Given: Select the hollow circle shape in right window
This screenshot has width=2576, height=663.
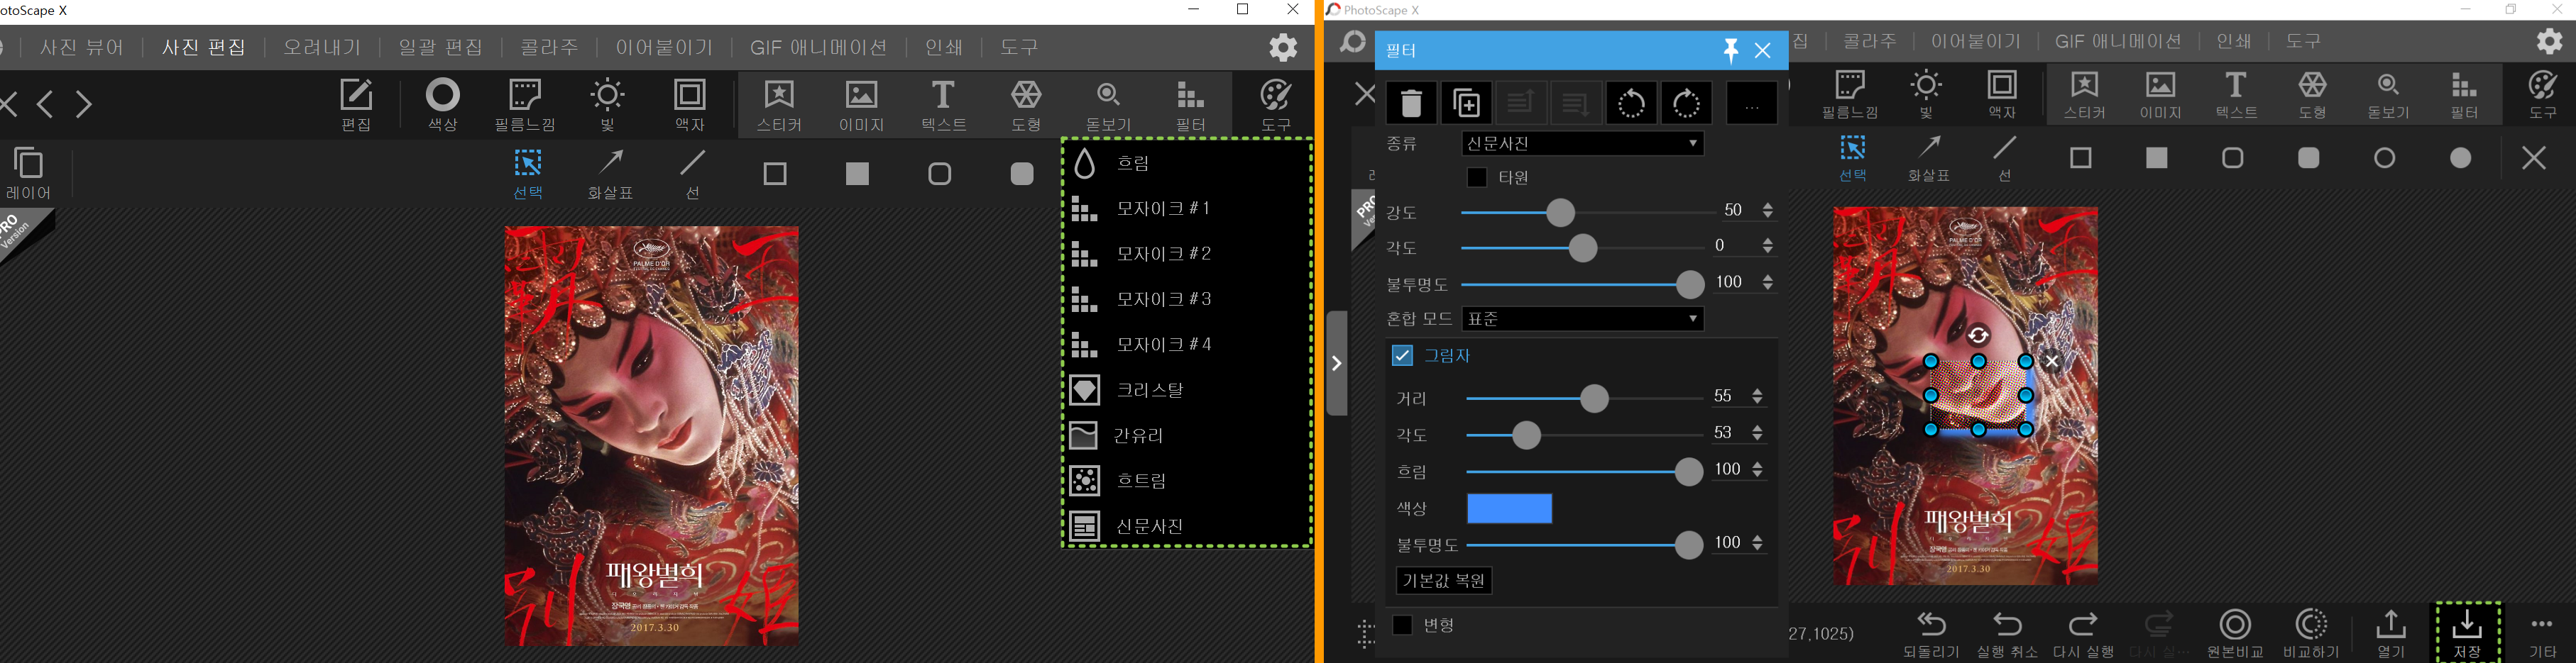Looking at the screenshot, I should [2385, 157].
